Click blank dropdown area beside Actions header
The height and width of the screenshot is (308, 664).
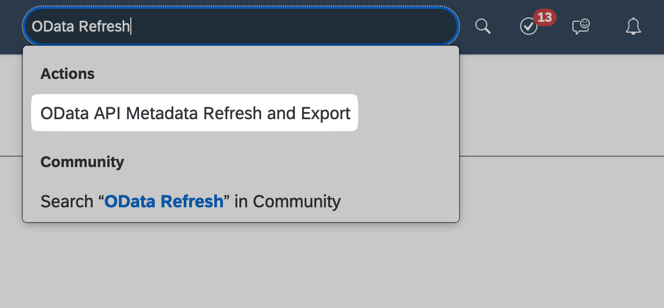tap(273, 74)
